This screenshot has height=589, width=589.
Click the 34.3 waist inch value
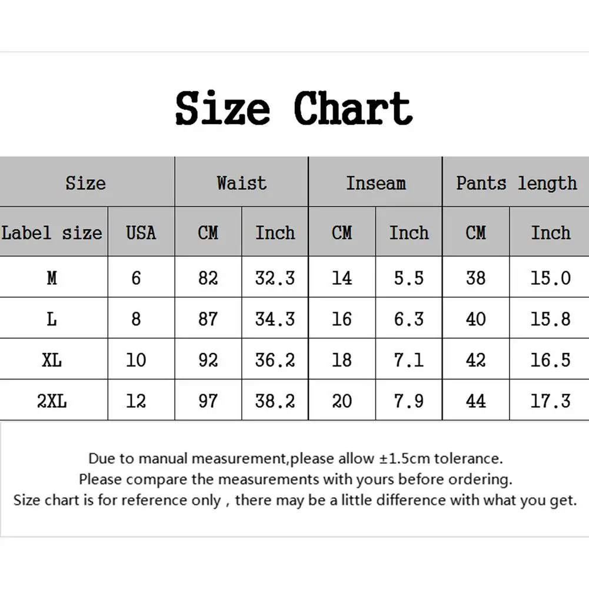coord(275,319)
